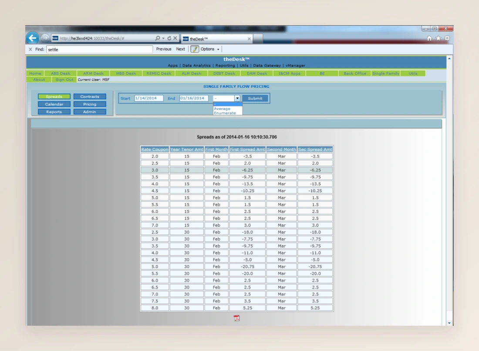Click the page scrollbar up arrow
Screen dimensions: 479x351
(449, 58)
